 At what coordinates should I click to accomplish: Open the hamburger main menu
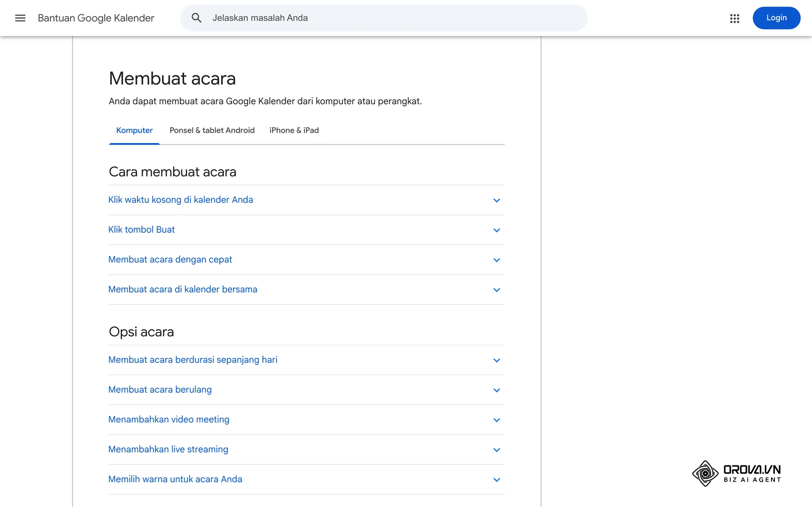click(x=20, y=18)
